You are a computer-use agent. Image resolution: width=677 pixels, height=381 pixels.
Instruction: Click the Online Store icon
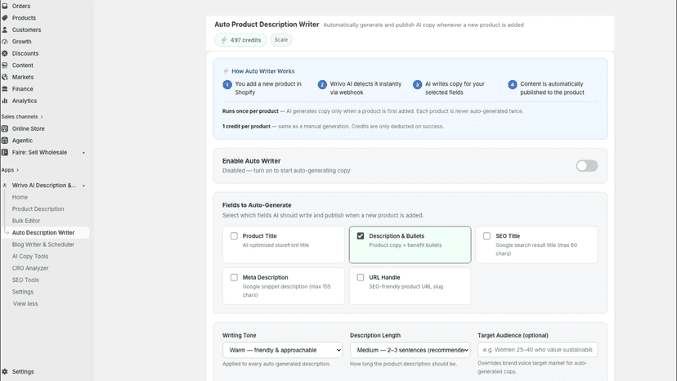point(5,128)
